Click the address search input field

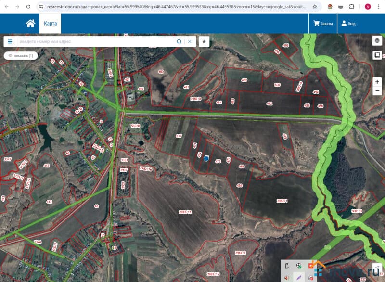coord(96,41)
